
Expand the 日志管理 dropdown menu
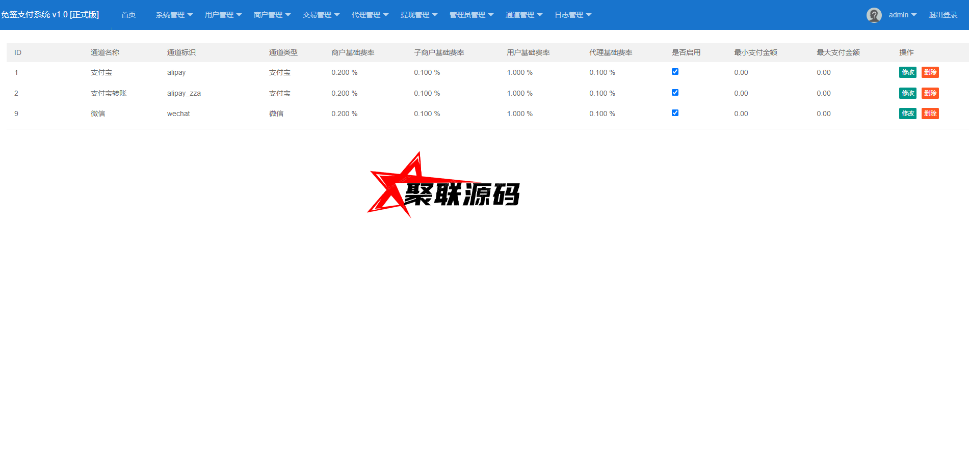point(573,15)
